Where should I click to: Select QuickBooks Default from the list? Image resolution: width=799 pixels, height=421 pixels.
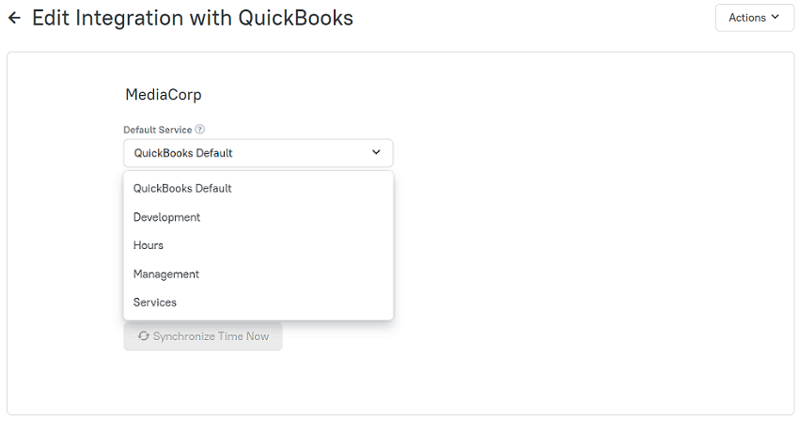(258, 189)
